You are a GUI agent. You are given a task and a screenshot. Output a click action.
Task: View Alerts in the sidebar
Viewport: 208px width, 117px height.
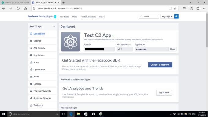[x=42, y=77]
